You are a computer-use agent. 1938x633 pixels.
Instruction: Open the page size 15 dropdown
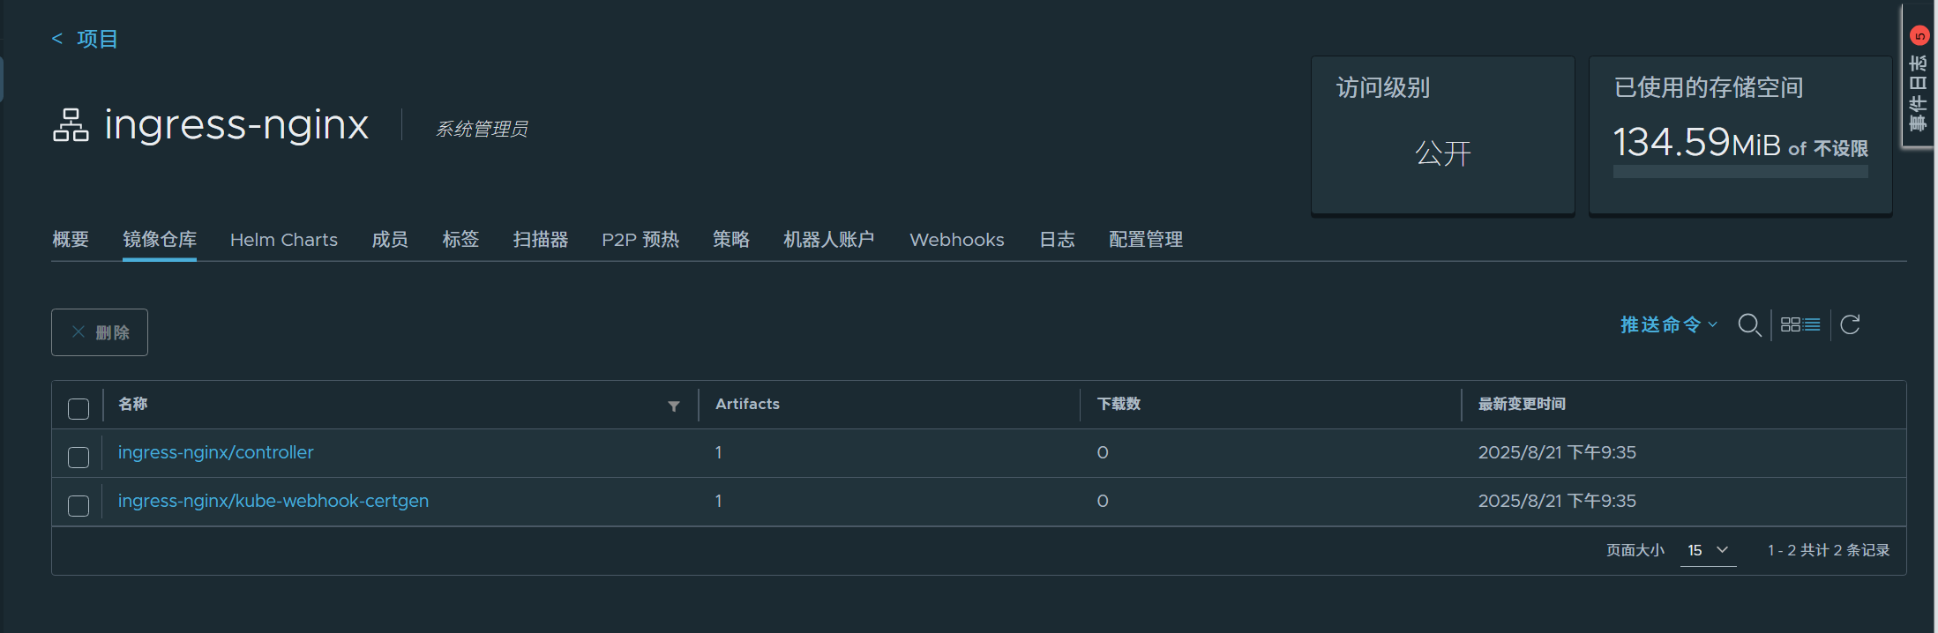pos(1708,550)
